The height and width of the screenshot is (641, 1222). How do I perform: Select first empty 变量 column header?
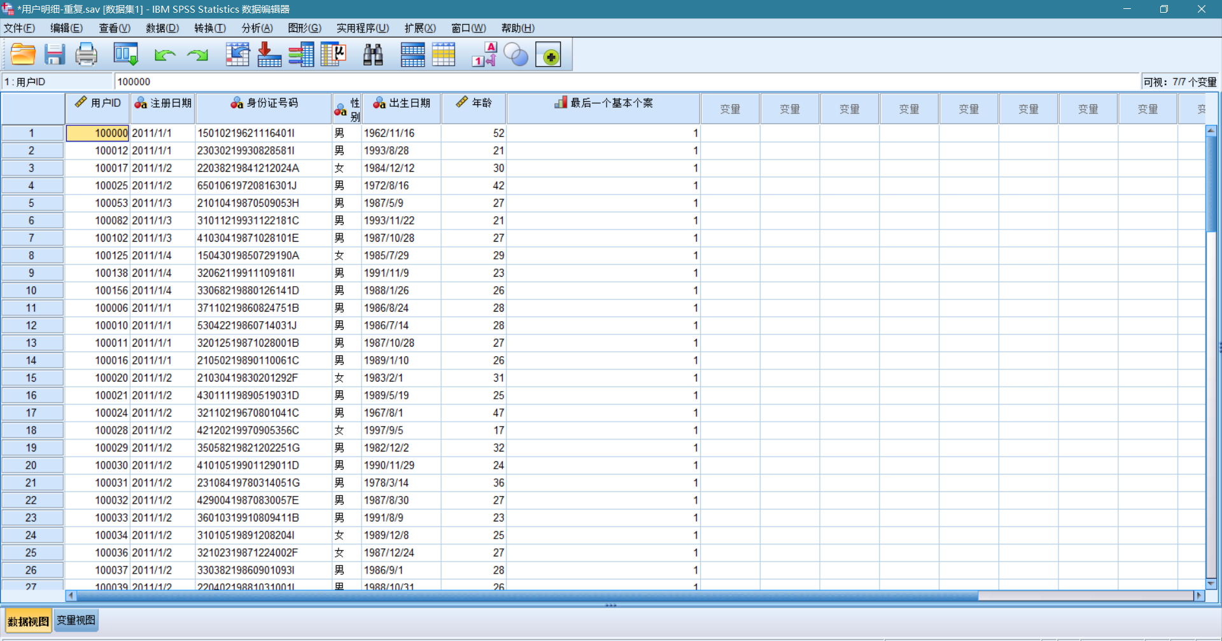730,109
